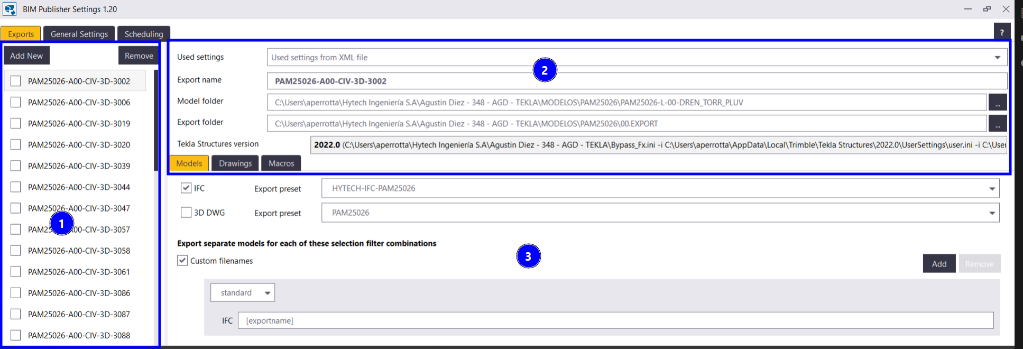The height and width of the screenshot is (349, 1023).
Task: Select the Models sub-tab
Action: click(x=189, y=163)
